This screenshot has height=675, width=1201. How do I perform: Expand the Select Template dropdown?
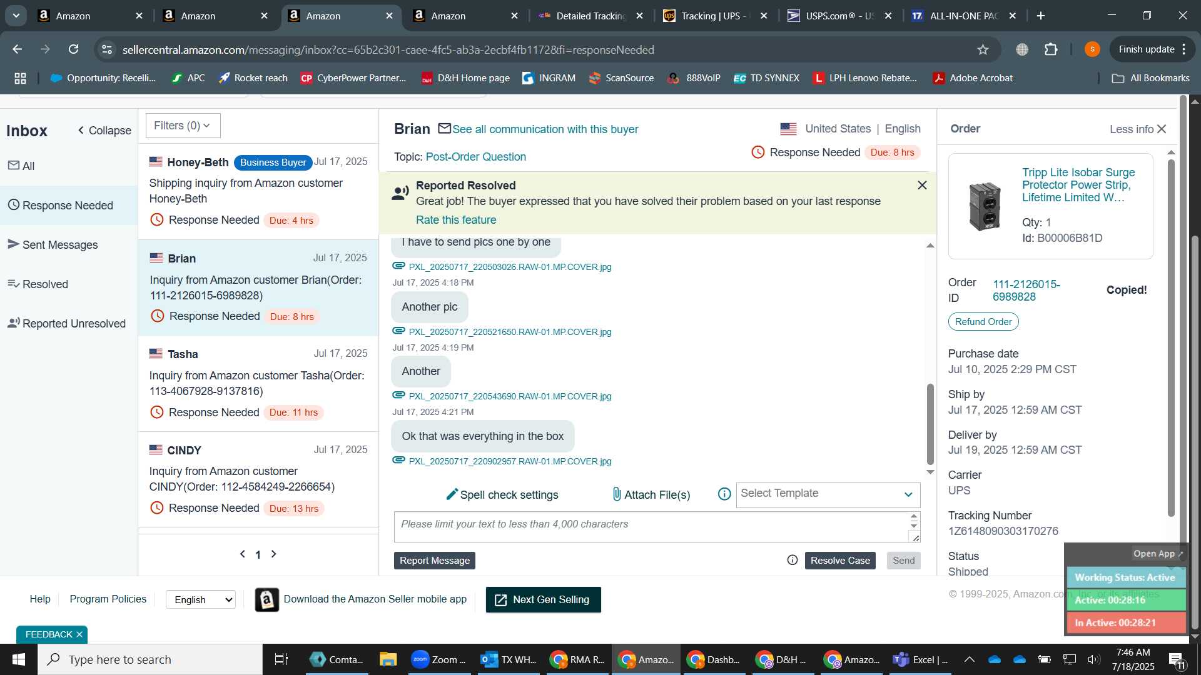point(828,494)
